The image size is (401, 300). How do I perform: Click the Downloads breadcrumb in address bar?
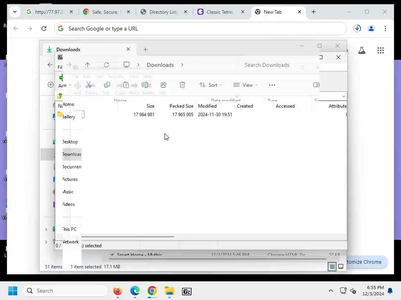160,65
